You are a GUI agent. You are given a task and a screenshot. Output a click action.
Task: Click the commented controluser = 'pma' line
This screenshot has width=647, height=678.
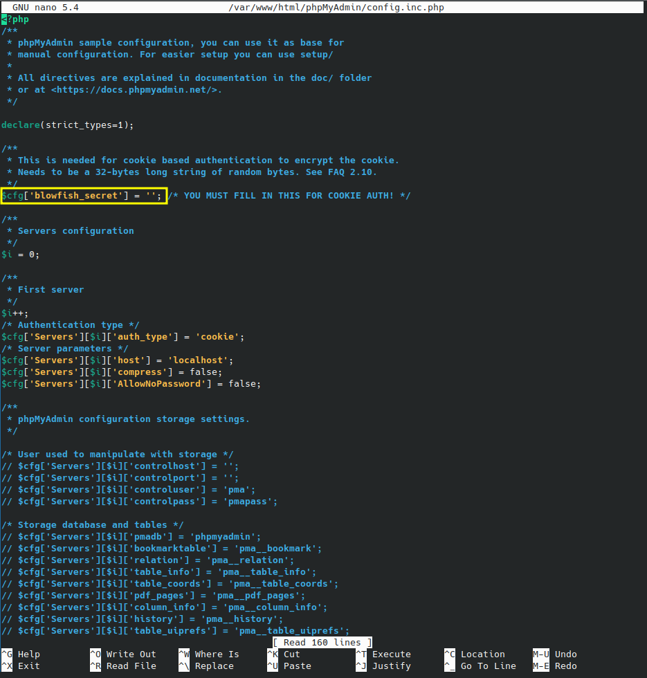(129, 490)
